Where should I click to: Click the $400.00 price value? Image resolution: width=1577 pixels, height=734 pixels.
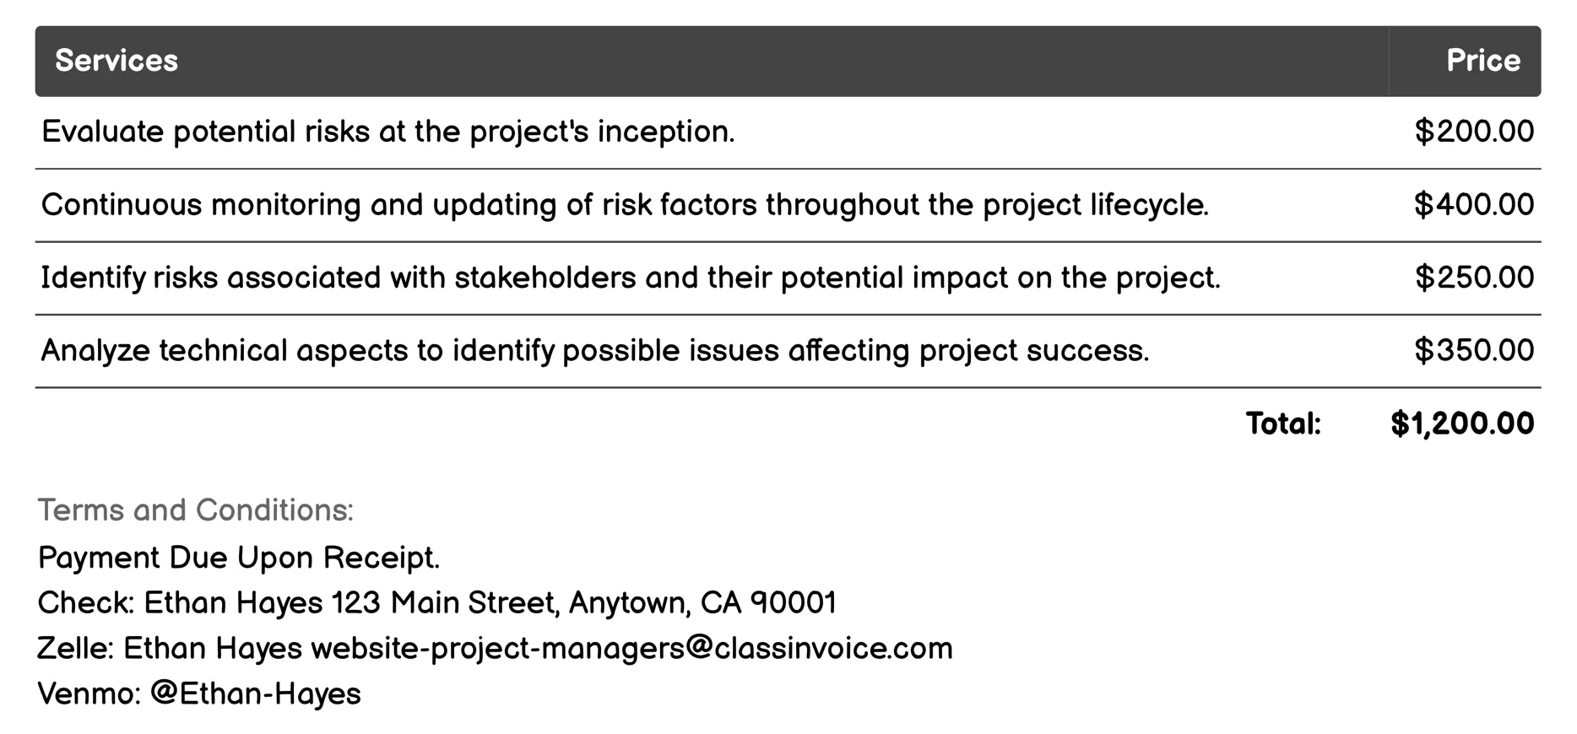1474,205
